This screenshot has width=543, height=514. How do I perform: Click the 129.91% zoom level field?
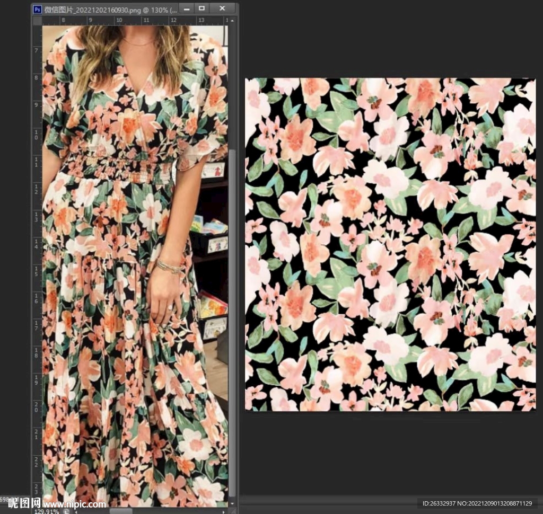coord(47,511)
